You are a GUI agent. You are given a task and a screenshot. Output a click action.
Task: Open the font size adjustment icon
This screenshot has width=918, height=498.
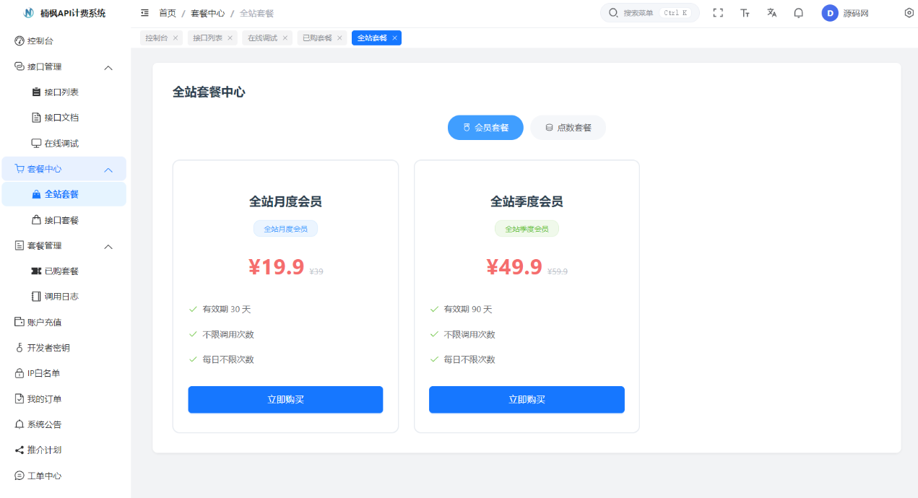click(745, 13)
